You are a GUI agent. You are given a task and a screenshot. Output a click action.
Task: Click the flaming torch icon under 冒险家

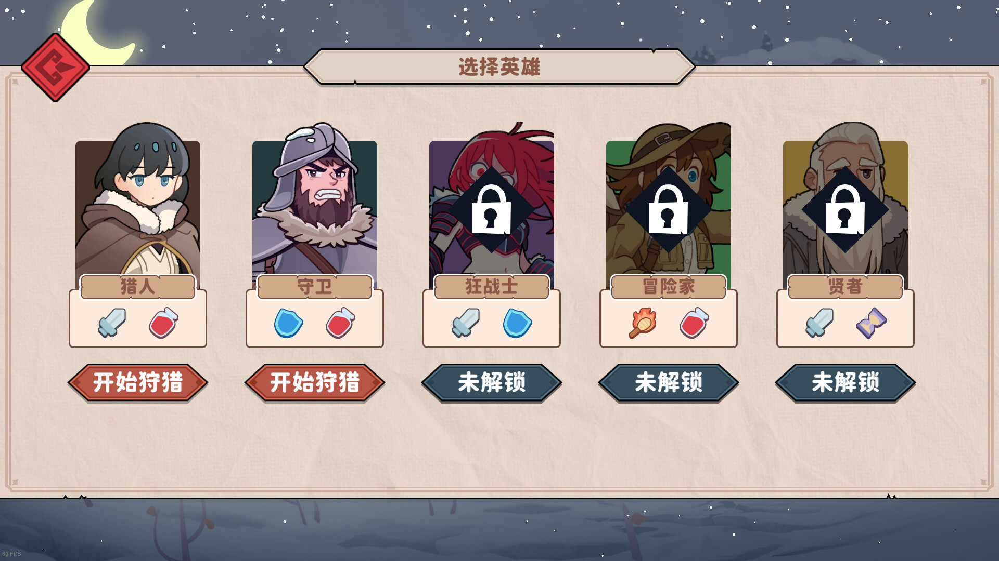[x=643, y=323]
